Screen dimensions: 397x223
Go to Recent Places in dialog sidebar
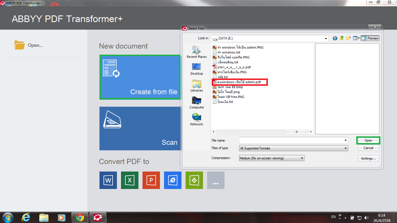coord(197,52)
